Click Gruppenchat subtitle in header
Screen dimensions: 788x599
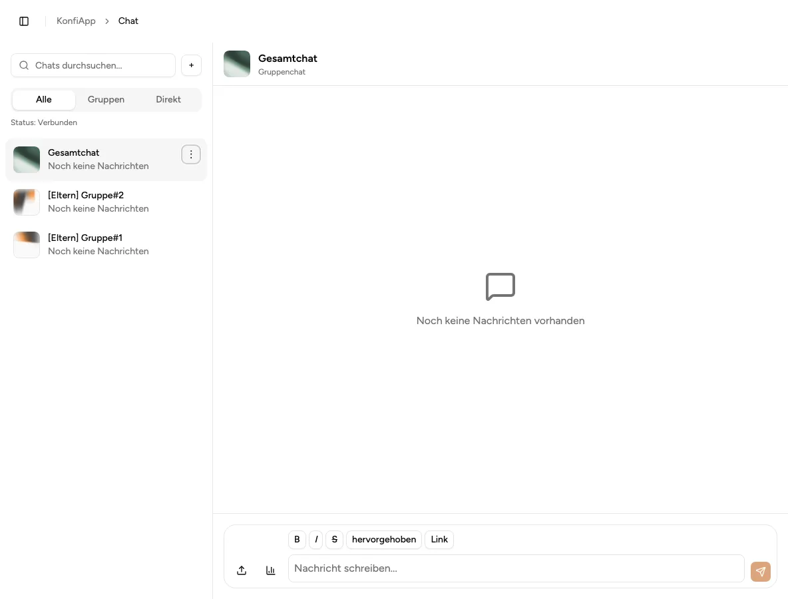click(282, 72)
